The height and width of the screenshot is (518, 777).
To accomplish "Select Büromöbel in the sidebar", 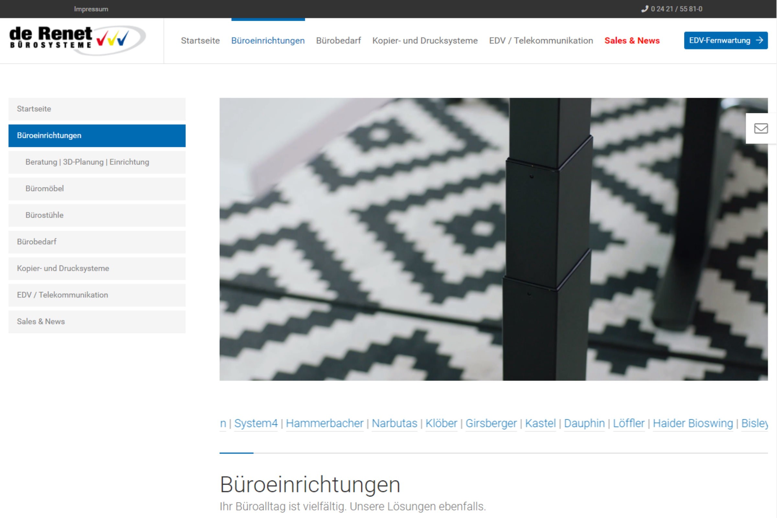I will pos(45,189).
